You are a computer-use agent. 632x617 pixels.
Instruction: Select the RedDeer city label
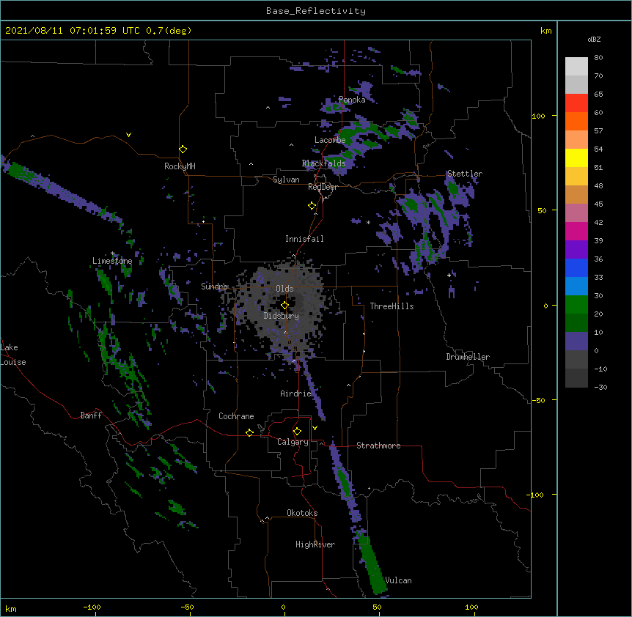tap(323, 187)
